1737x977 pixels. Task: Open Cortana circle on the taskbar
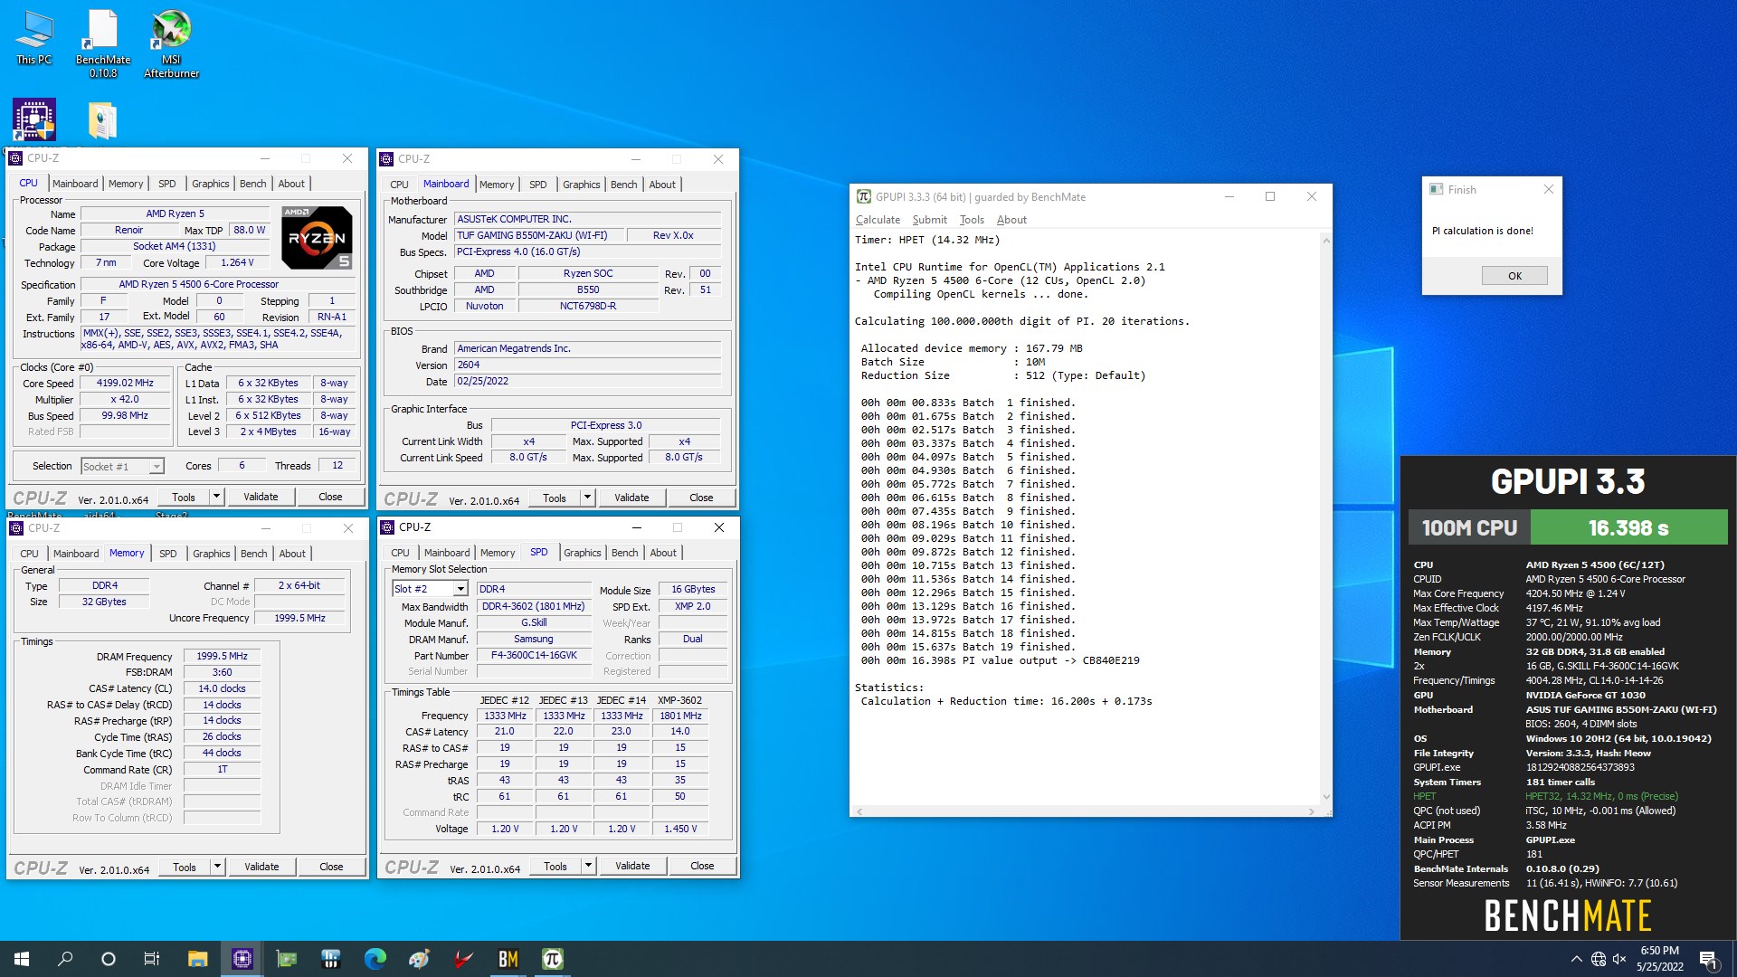[x=109, y=959]
